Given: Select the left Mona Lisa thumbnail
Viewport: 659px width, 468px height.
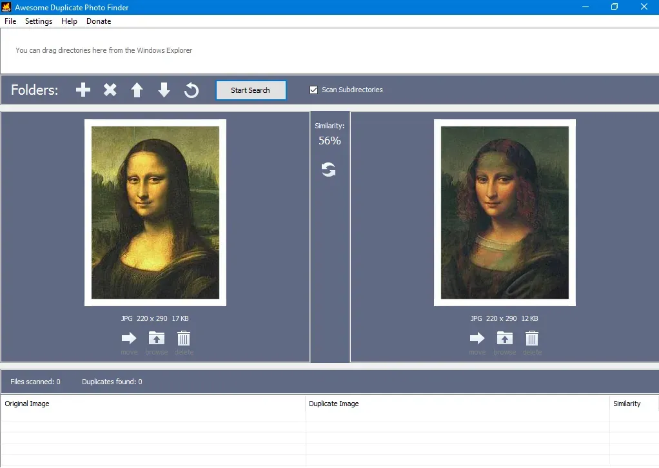Looking at the screenshot, I should (155, 212).
